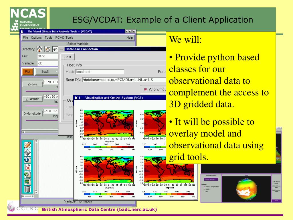Screen dimensions: 293x220
Task: Maximize the VCDAT window
Action: pos(130,32)
